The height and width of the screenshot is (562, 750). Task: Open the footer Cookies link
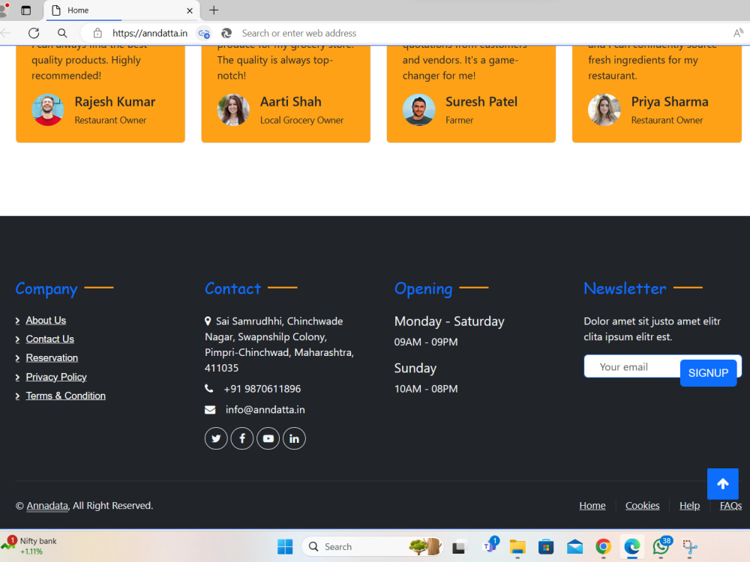coord(642,505)
